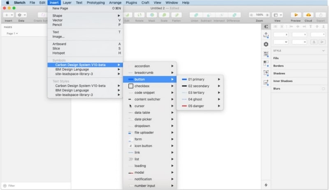
Task: Click the Union boolean icon
Action: tap(196, 15)
